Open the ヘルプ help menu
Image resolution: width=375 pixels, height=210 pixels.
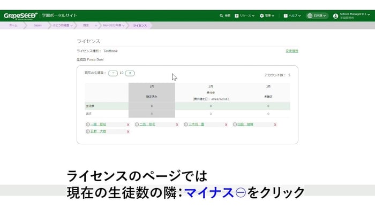(292, 15)
